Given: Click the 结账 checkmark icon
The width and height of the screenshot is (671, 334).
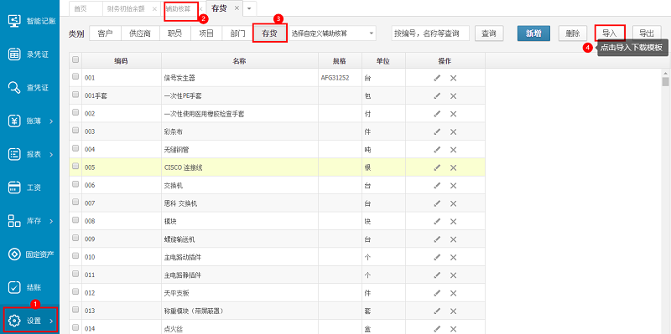Looking at the screenshot, I should [x=14, y=287].
